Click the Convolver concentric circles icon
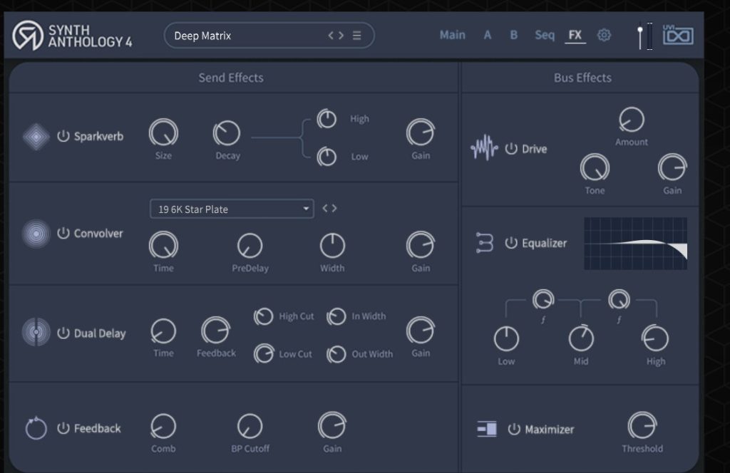 tap(36, 234)
